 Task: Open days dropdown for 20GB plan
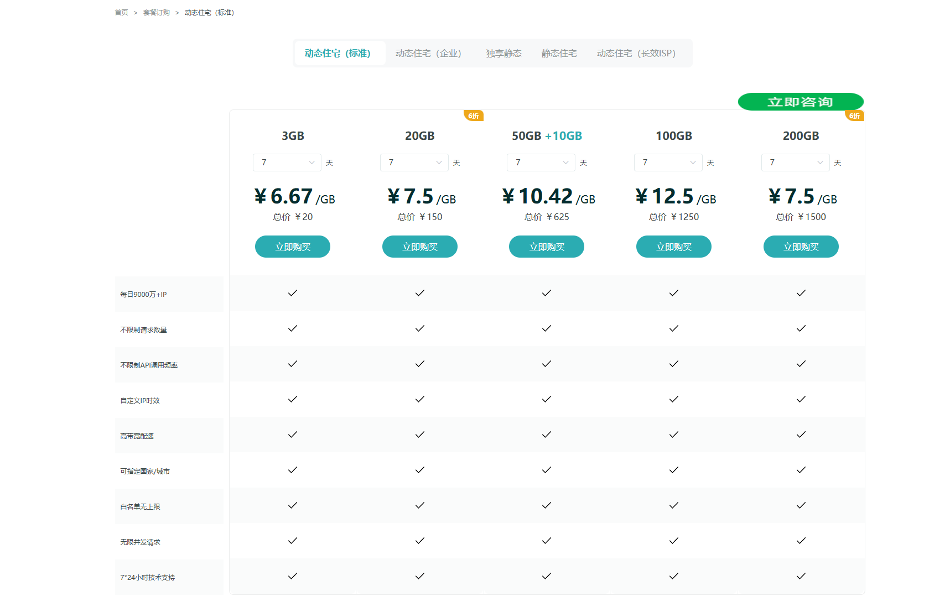414,163
